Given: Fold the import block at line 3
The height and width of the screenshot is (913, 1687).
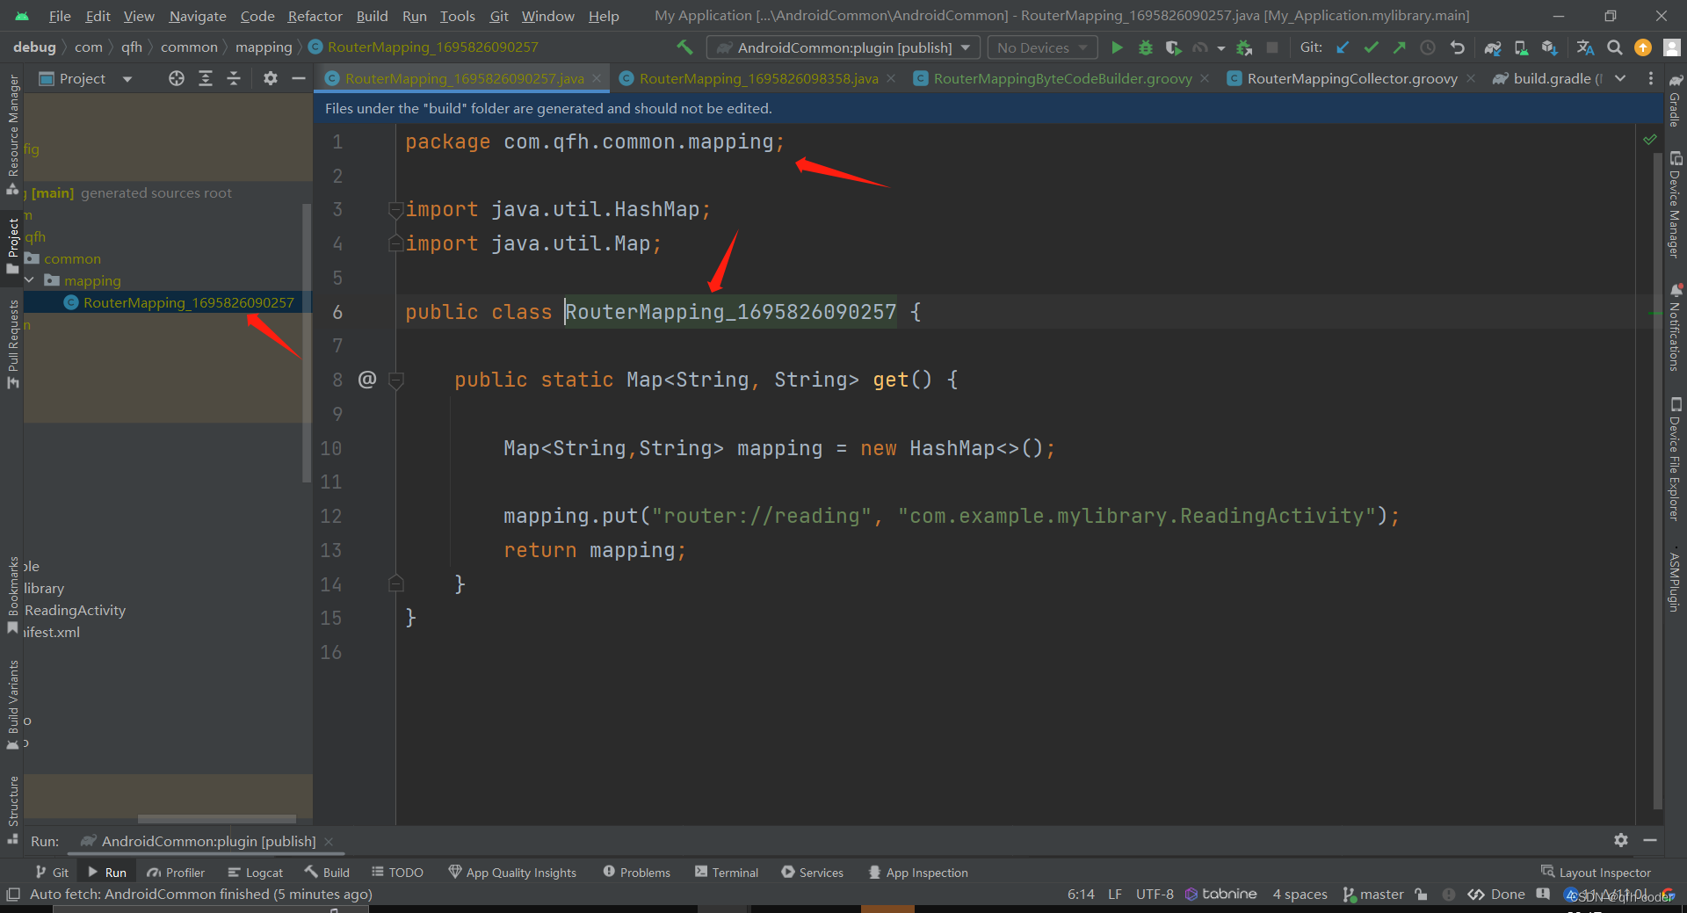Looking at the screenshot, I should coord(396,209).
